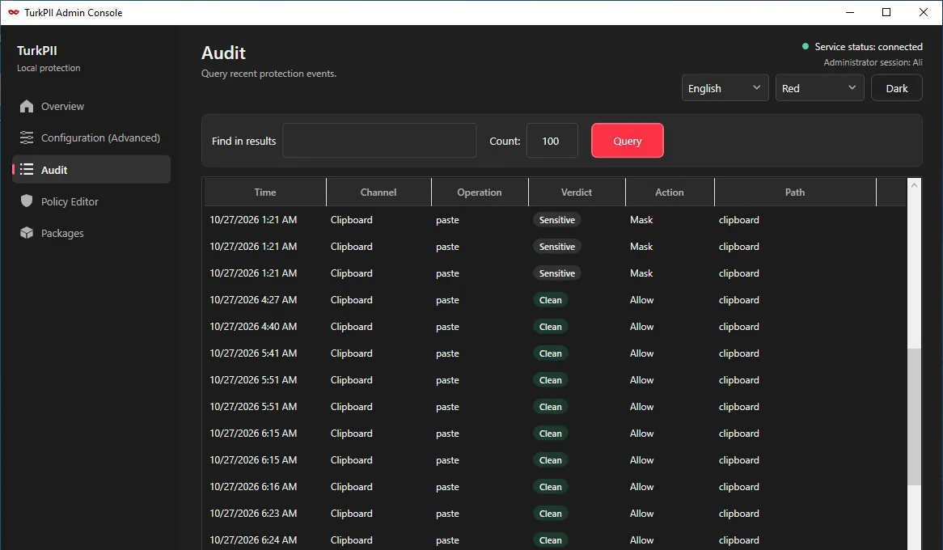Click the Action column header
Viewport: 943px width, 550px height.
pyautogui.click(x=670, y=192)
